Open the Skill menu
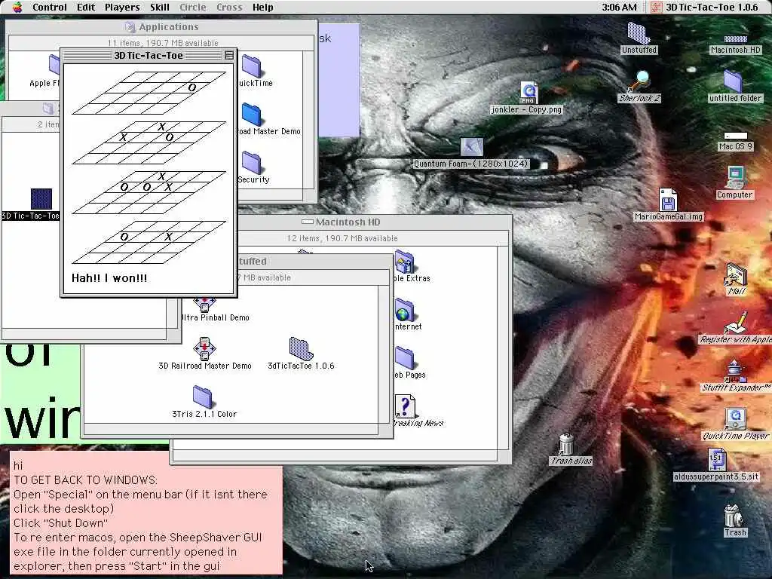772x579 pixels. pyautogui.click(x=160, y=8)
